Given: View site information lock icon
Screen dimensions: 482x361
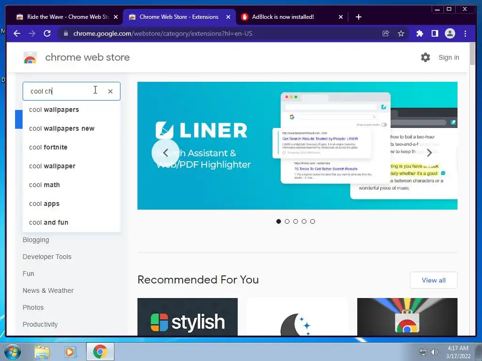Looking at the screenshot, I should click(x=65, y=33).
